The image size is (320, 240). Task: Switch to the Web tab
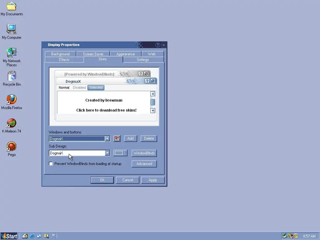152,54
